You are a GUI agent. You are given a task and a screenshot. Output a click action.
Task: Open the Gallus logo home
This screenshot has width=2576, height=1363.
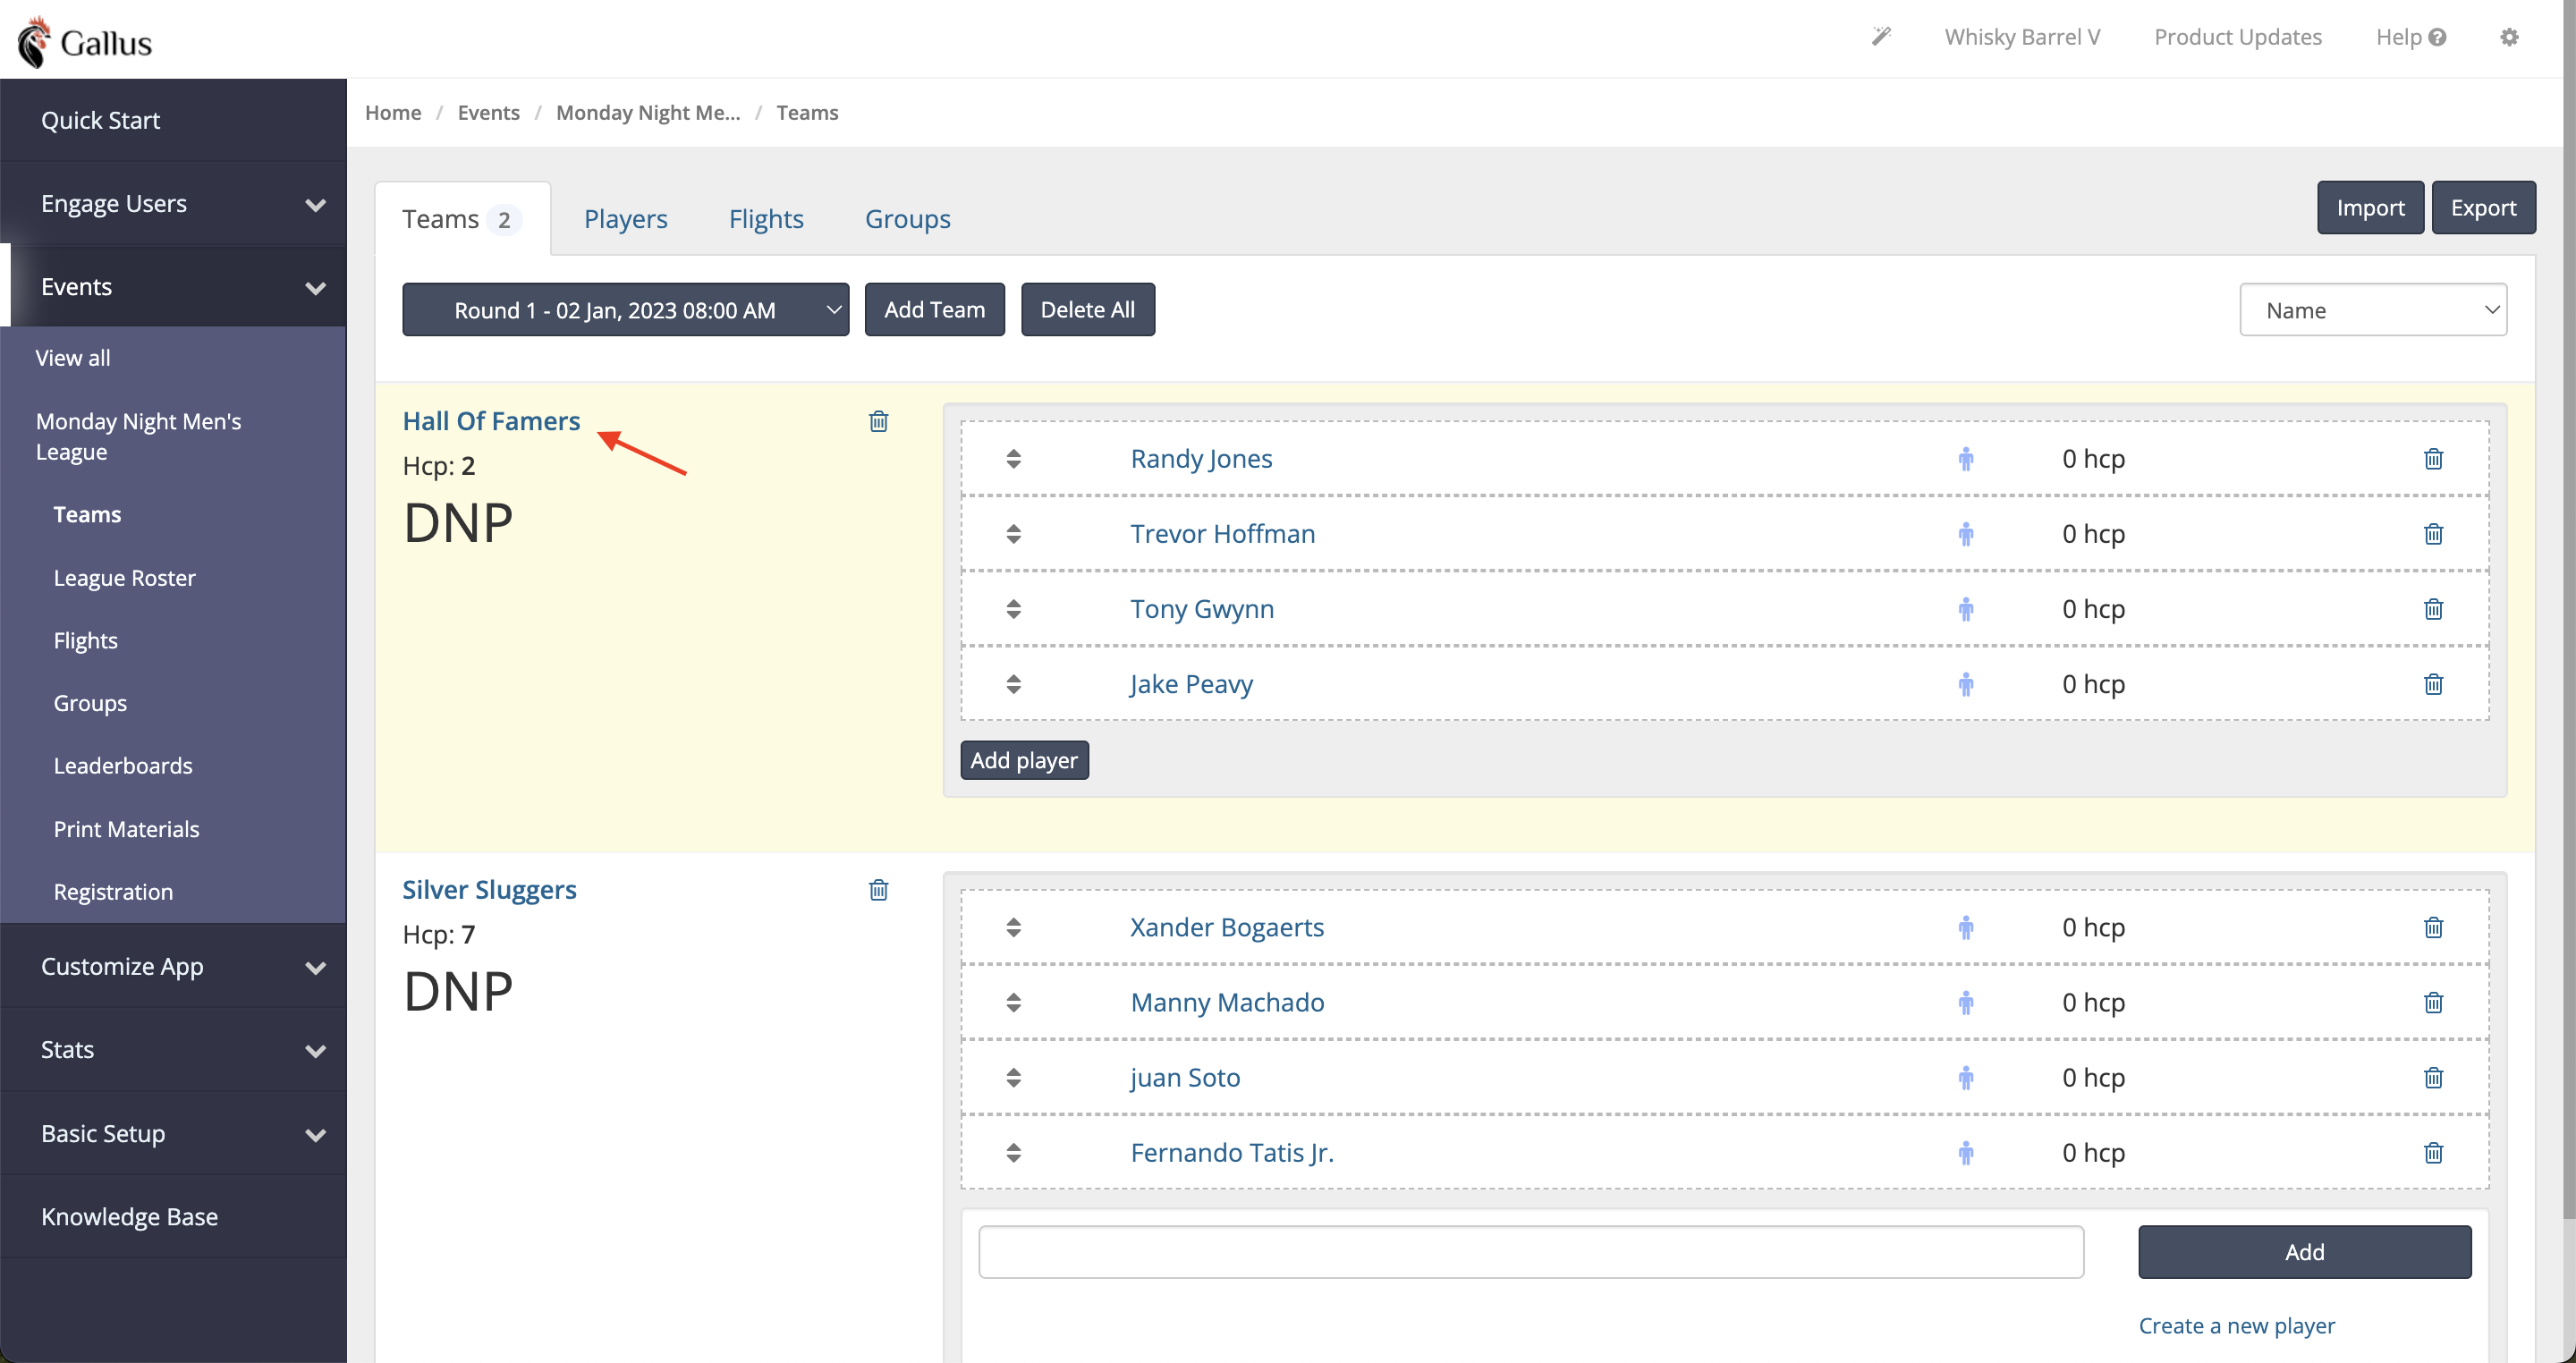click(x=85, y=42)
